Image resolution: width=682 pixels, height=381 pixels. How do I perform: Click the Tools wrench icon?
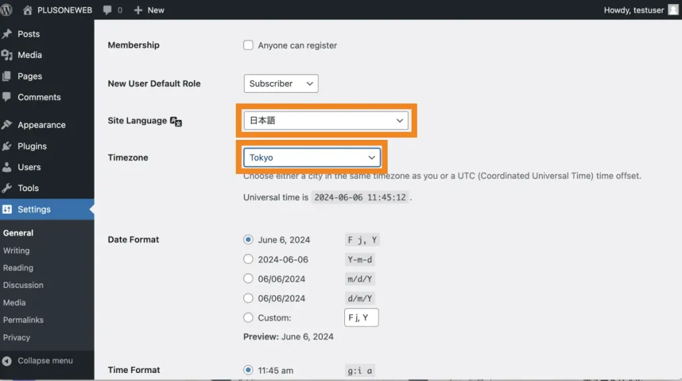(7, 189)
